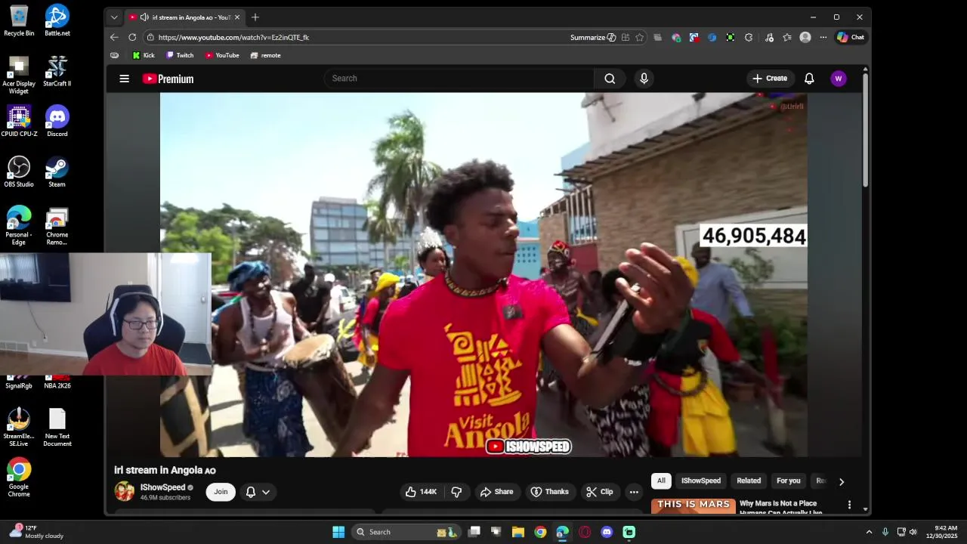Open options for Why Mars video
The height and width of the screenshot is (544, 967).
tap(849, 505)
